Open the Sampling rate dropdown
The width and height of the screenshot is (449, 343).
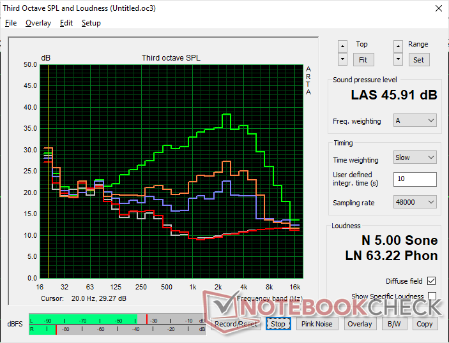point(415,202)
